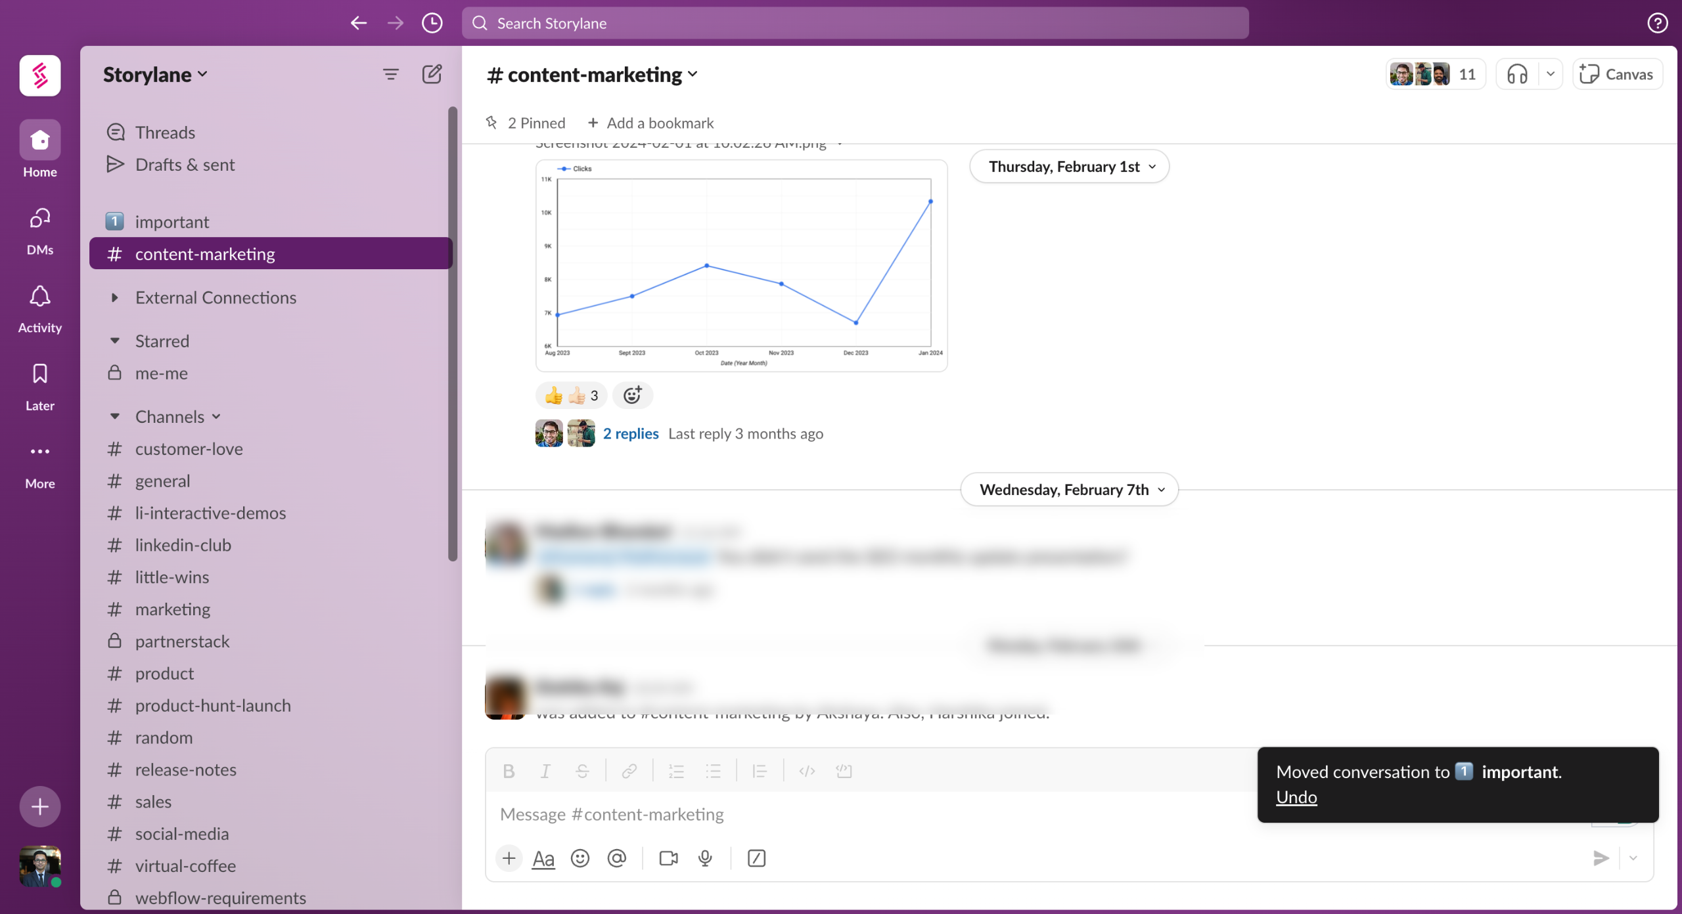Image resolution: width=1682 pixels, height=914 pixels.
Task: Collapse the Starred section
Action: point(115,341)
